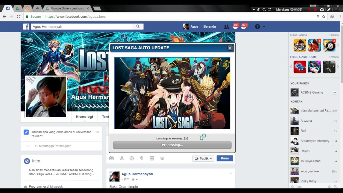Open the Publik audience dropdown

[x=203, y=158]
